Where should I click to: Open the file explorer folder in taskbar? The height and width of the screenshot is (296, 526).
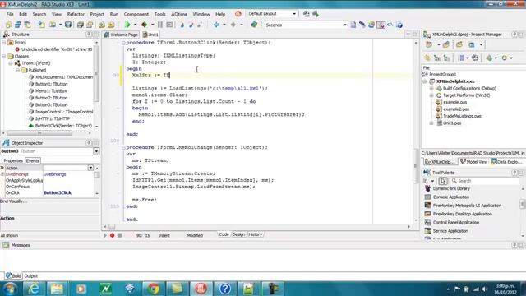[57, 289]
